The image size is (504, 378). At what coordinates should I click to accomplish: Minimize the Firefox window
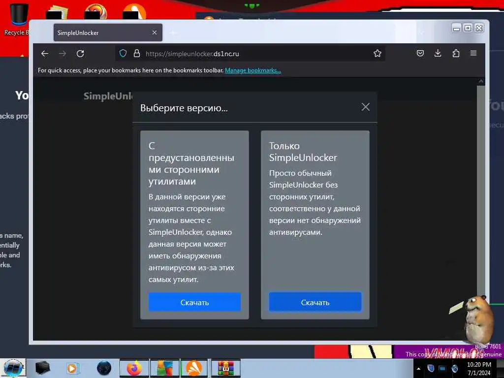click(456, 28)
